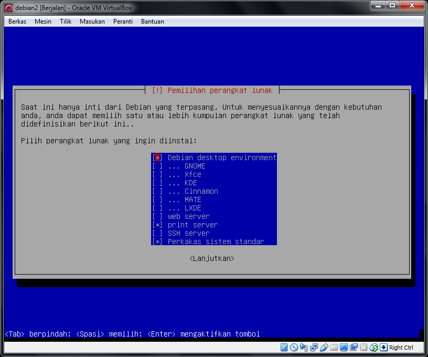Open the audio status icon
The height and width of the screenshot is (357, 428).
click(304, 348)
